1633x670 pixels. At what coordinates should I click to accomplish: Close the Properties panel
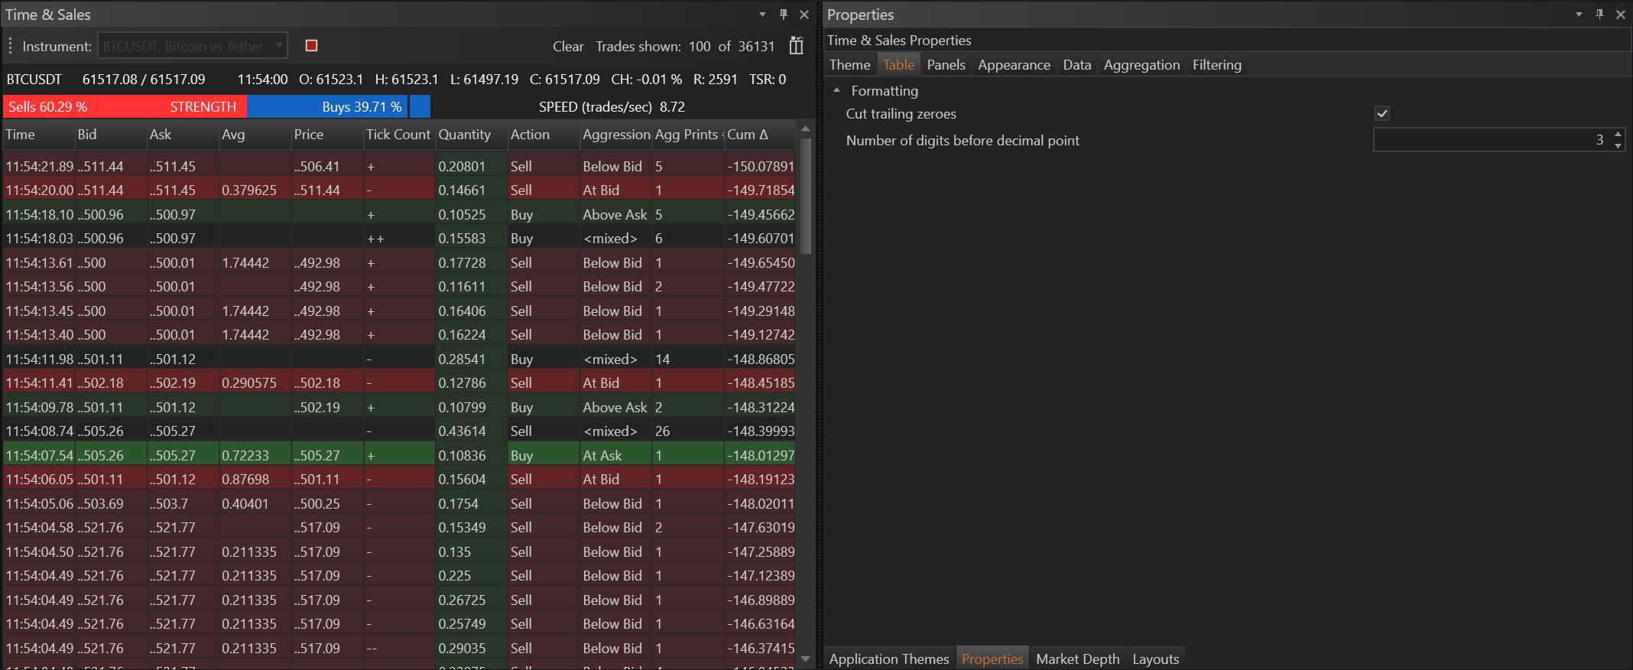(x=1620, y=15)
